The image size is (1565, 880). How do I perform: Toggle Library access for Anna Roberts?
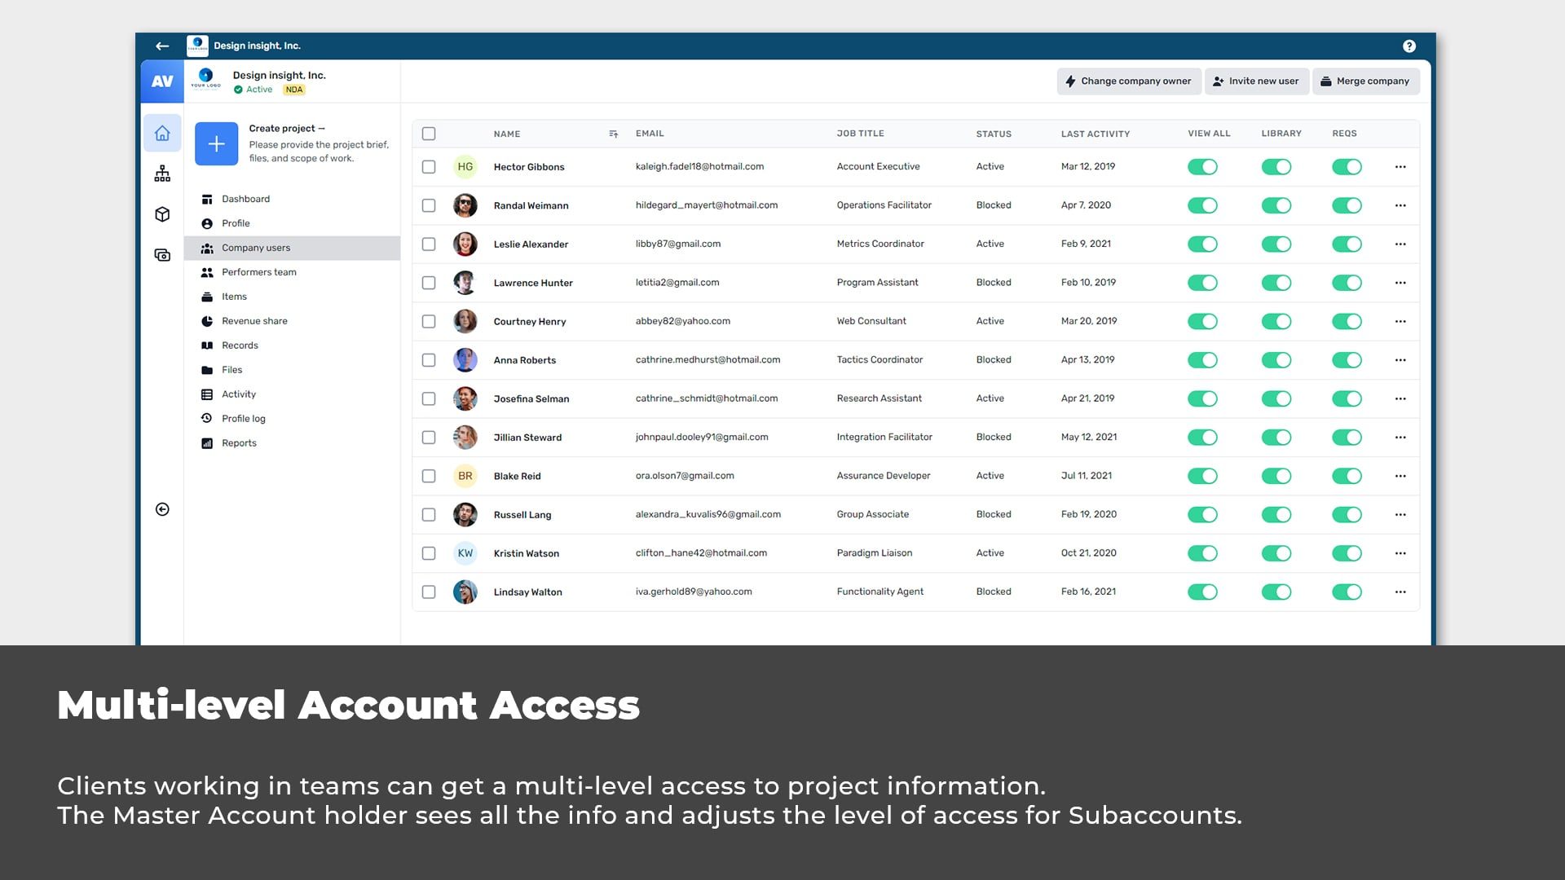pos(1276,360)
